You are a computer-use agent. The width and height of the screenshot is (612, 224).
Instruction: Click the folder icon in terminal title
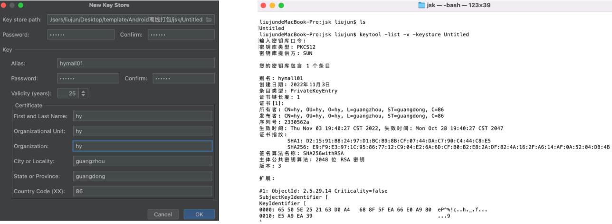pos(421,5)
